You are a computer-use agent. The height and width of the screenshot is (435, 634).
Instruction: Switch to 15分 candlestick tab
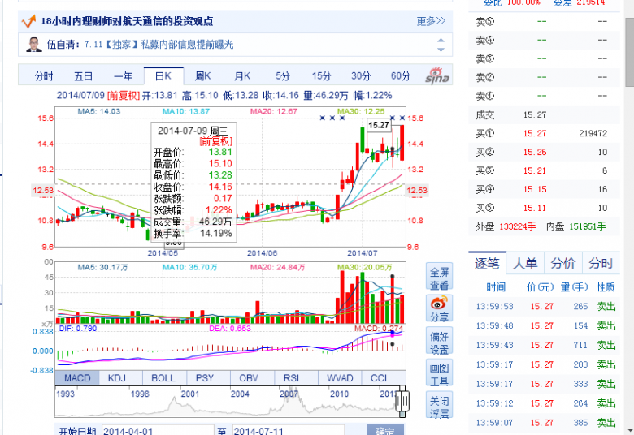[321, 76]
